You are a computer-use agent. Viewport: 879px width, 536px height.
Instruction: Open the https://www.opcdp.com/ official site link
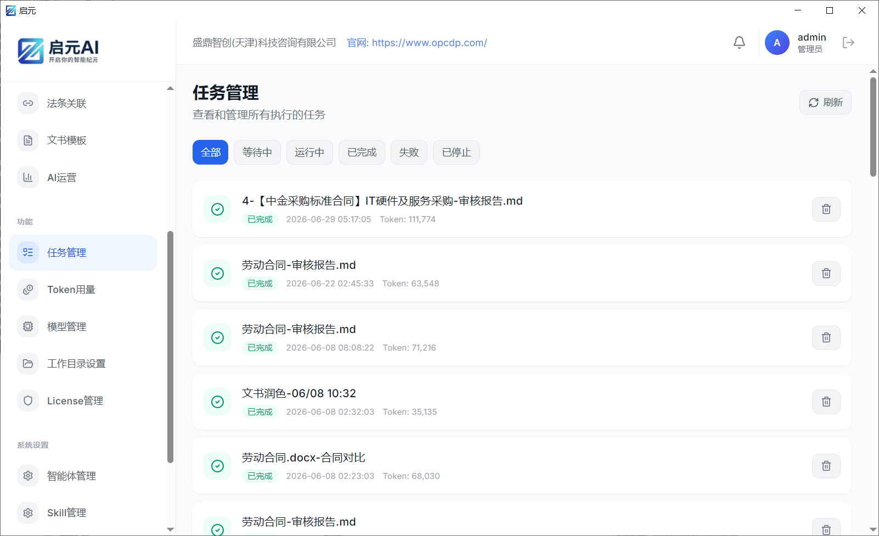click(x=429, y=43)
